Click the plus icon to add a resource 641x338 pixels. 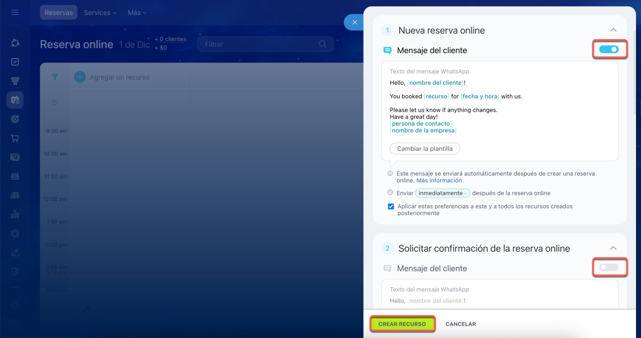[x=80, y=77]
